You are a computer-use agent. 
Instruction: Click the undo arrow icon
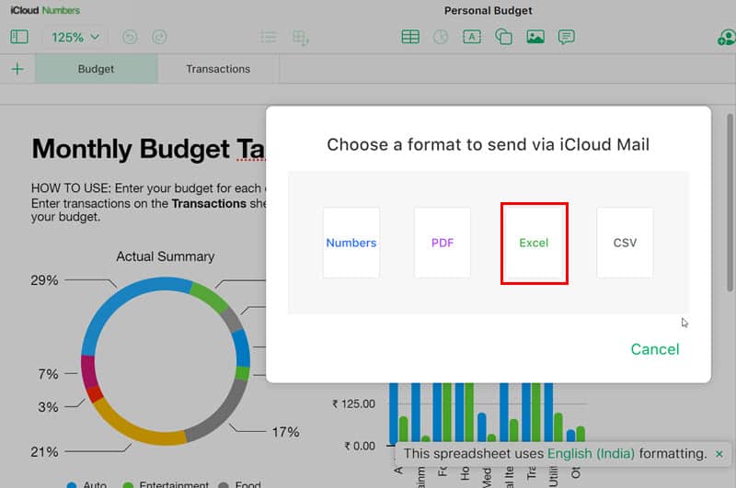point(130,37)
